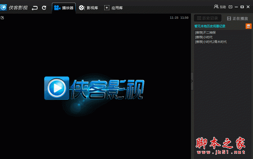Viewport: 253px width, 159px height.
Task: Click the 11-25 11:50 timestamp
Action: [x=179, y=18]
